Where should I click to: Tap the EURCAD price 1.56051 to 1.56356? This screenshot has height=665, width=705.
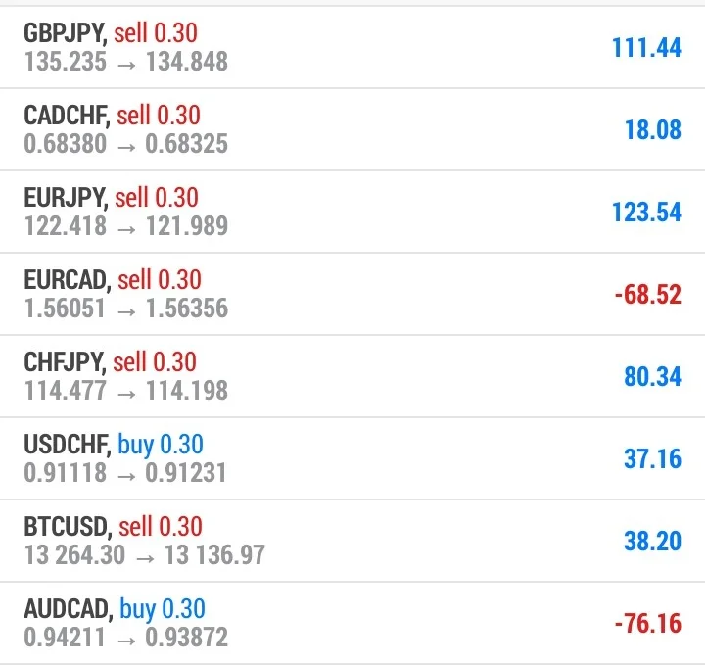click(x=126, y=309)
